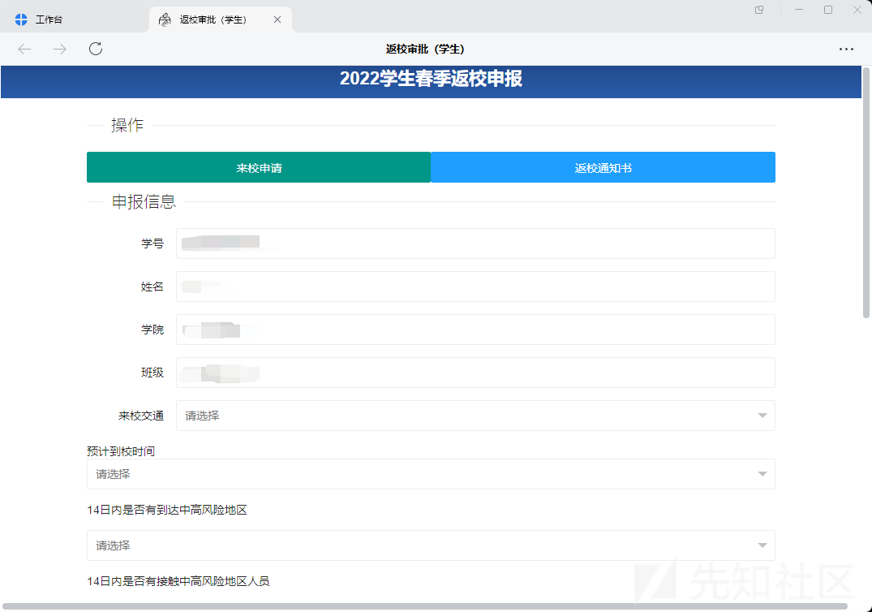This screenshot has width=872, height=612.
Task: Close the 返校审批 (学生) tab
Action: (277, 19)
